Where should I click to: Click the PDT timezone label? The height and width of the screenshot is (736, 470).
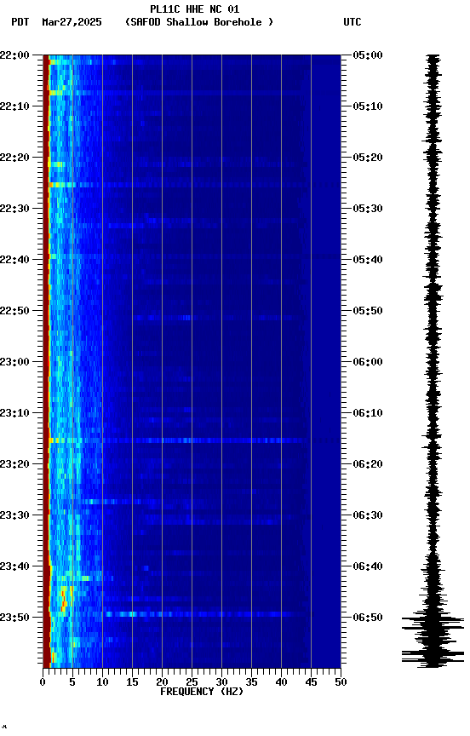(x=20, y=22)
